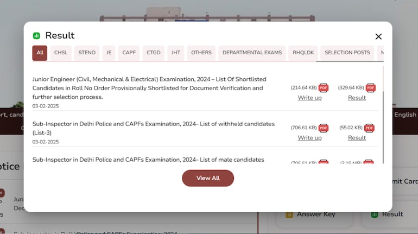The width and height of the screenshot is (418, 234).
Task: Close the Result dialog with X icon
Action: coord(378,36)
